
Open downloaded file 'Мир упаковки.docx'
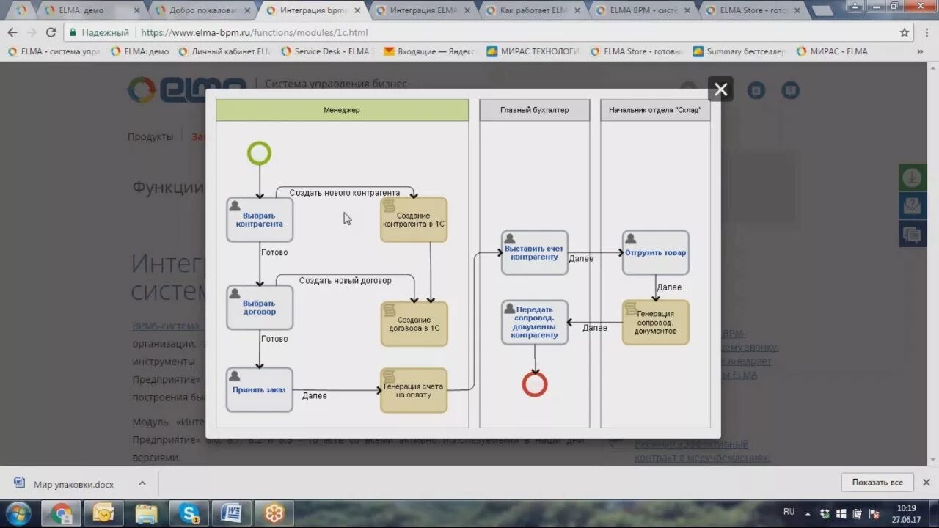(x=66, y=484)
